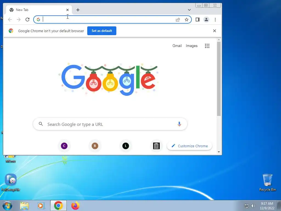The height and width of the screenshot is (211, 281).
Task: Minimize the Chrome window
Action: pos(199,5)
